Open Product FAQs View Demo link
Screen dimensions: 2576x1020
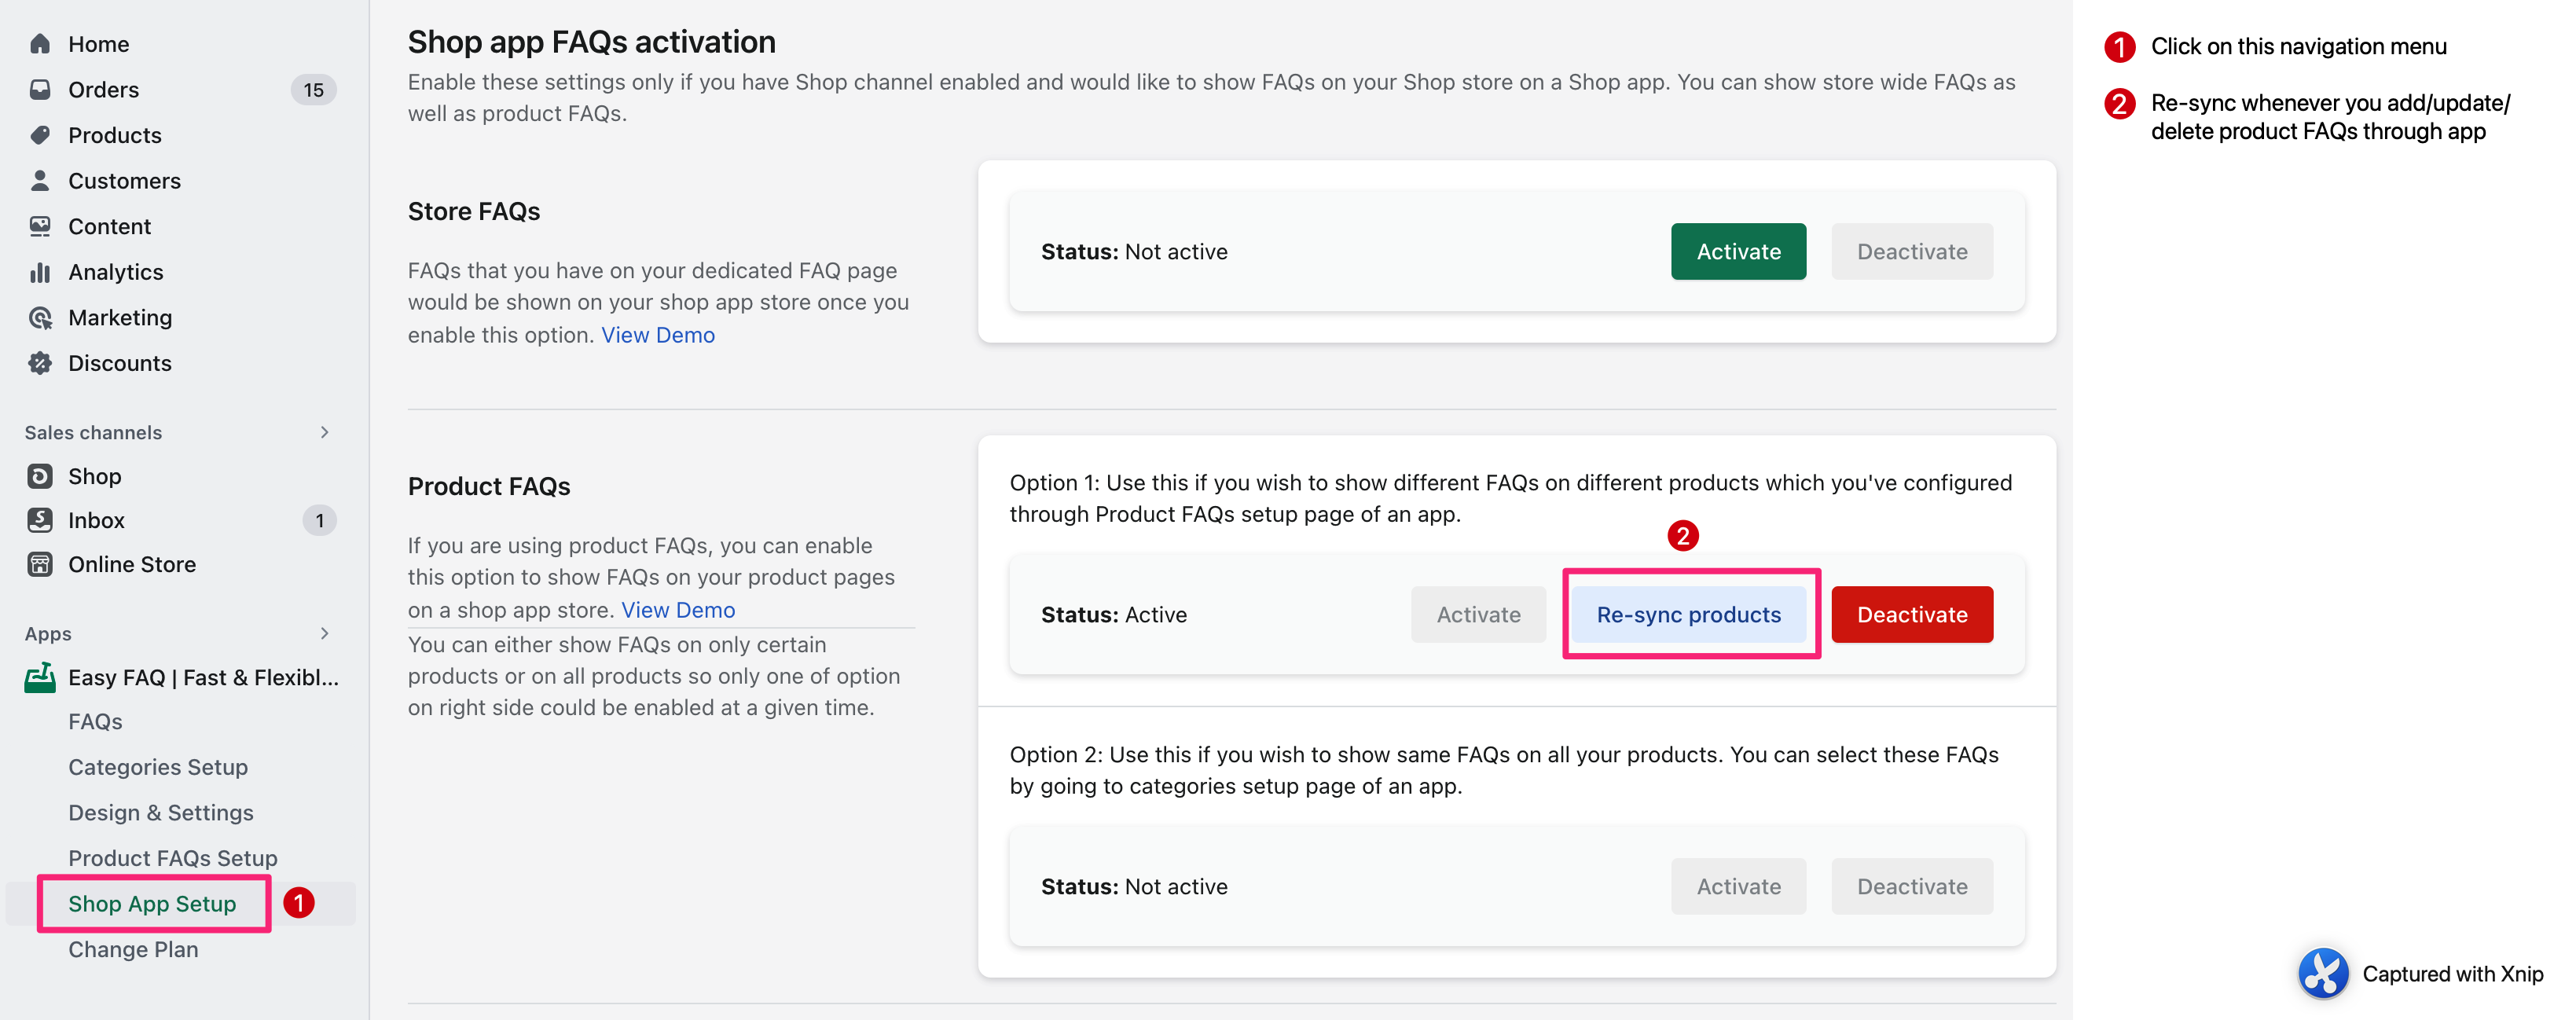(x=677, y=610)
